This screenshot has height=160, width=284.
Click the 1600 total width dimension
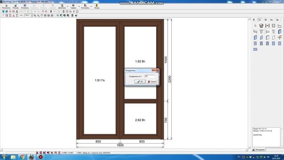(120, 145)
